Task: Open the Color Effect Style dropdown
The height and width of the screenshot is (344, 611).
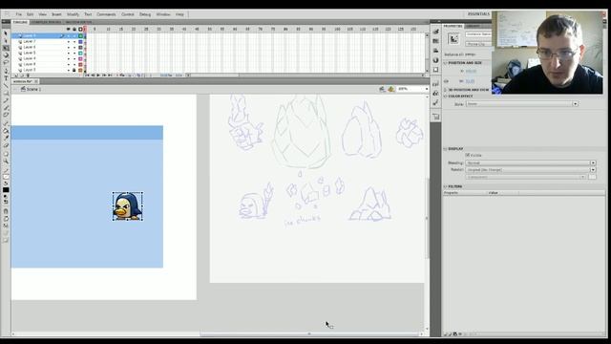Action: click(522, 104)
